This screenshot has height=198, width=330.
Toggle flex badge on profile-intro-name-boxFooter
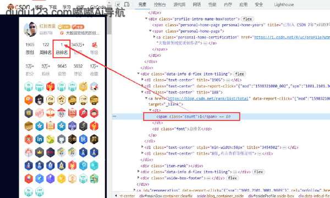point(248,19)
